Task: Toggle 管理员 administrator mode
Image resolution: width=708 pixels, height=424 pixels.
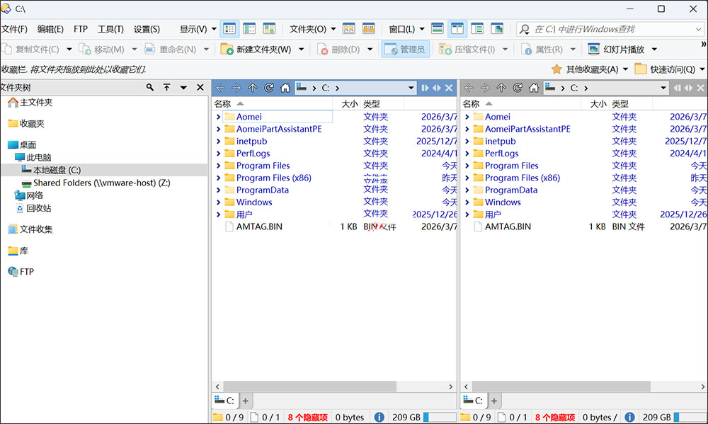Action: tap(405, 50)
